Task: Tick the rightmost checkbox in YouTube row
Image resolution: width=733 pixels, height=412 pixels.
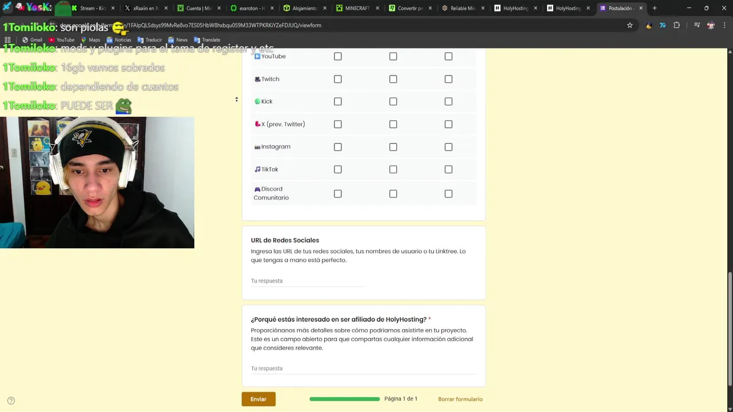Action: 448,56
